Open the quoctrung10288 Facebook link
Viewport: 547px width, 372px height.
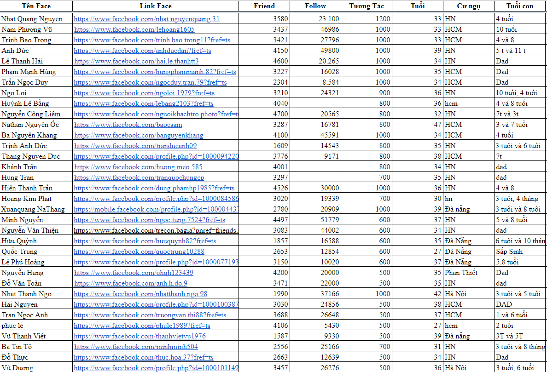pyautogui.click(x=139, y=252)
